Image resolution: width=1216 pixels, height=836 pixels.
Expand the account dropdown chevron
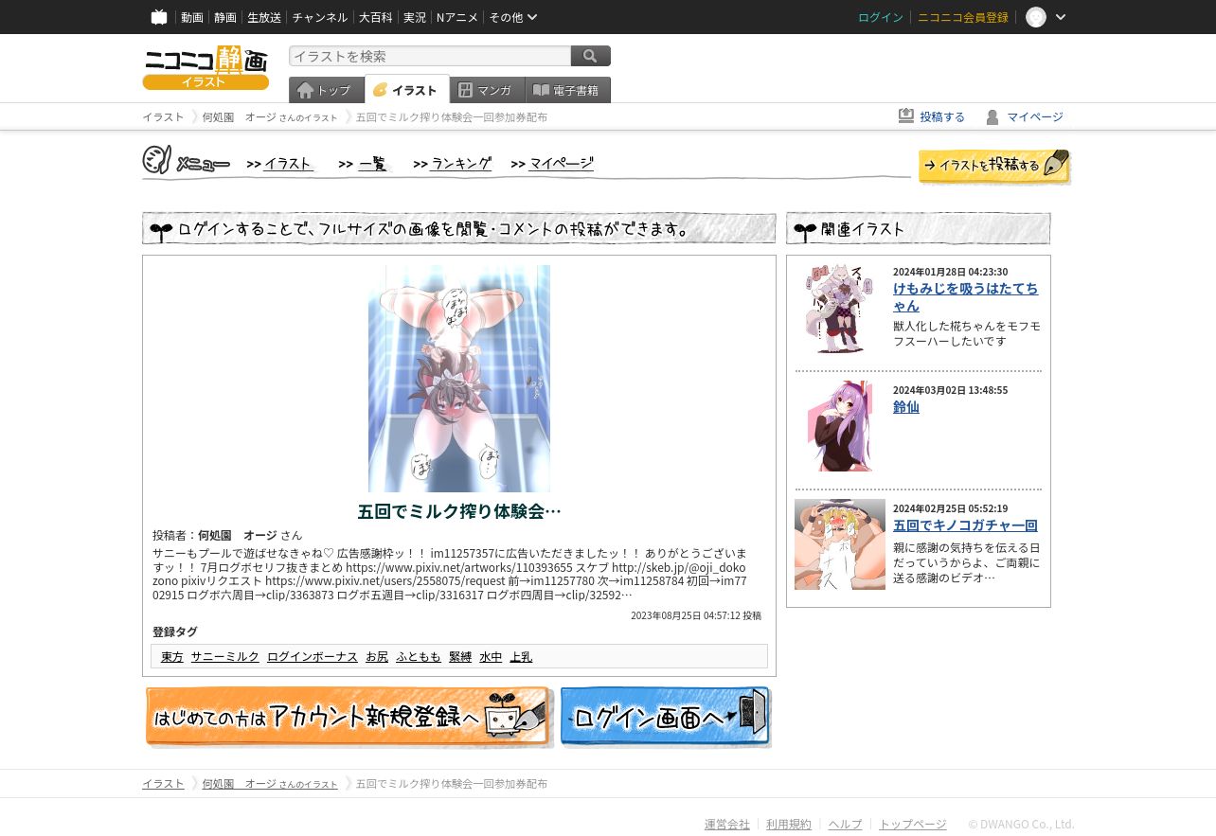(1061, 17)
